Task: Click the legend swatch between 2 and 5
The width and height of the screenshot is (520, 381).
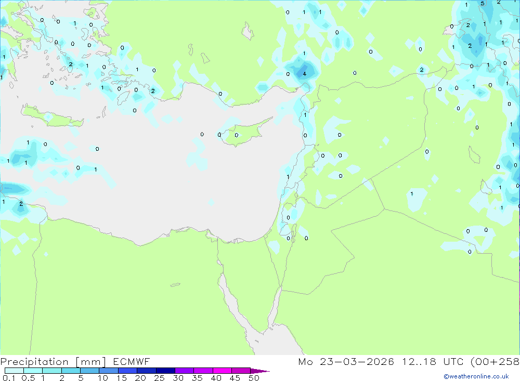Action: tap(71, 371)
